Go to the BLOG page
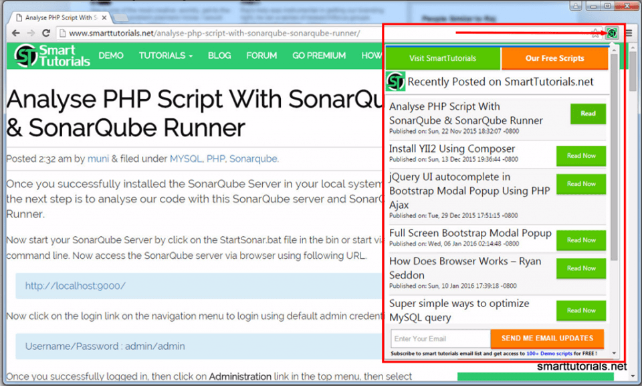 [x=219, y=56]
